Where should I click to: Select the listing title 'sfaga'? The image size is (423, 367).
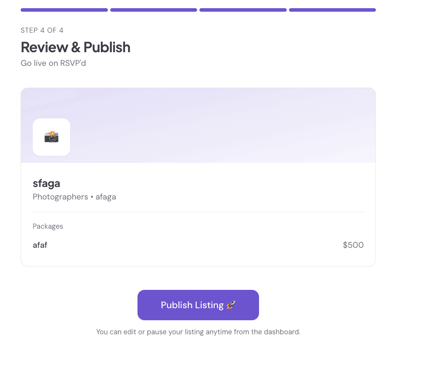[46, 183]
